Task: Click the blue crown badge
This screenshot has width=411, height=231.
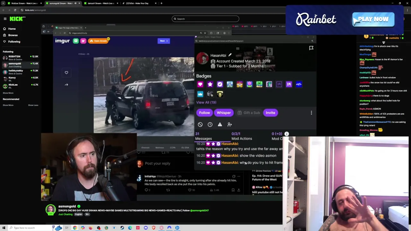Action: coord(200,94)
